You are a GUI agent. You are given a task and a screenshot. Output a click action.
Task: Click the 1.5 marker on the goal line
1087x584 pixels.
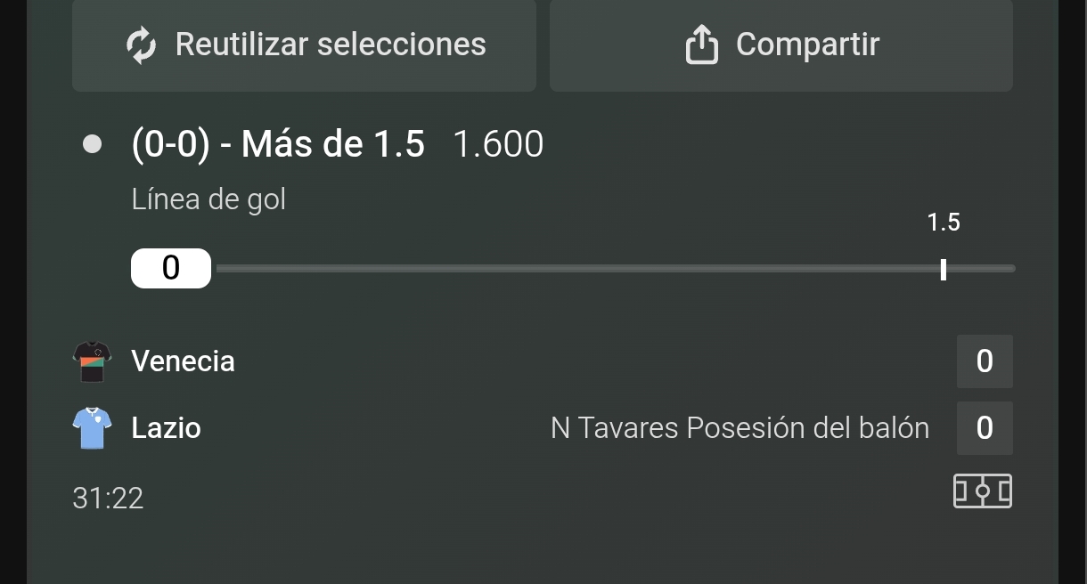click(944, 269)
